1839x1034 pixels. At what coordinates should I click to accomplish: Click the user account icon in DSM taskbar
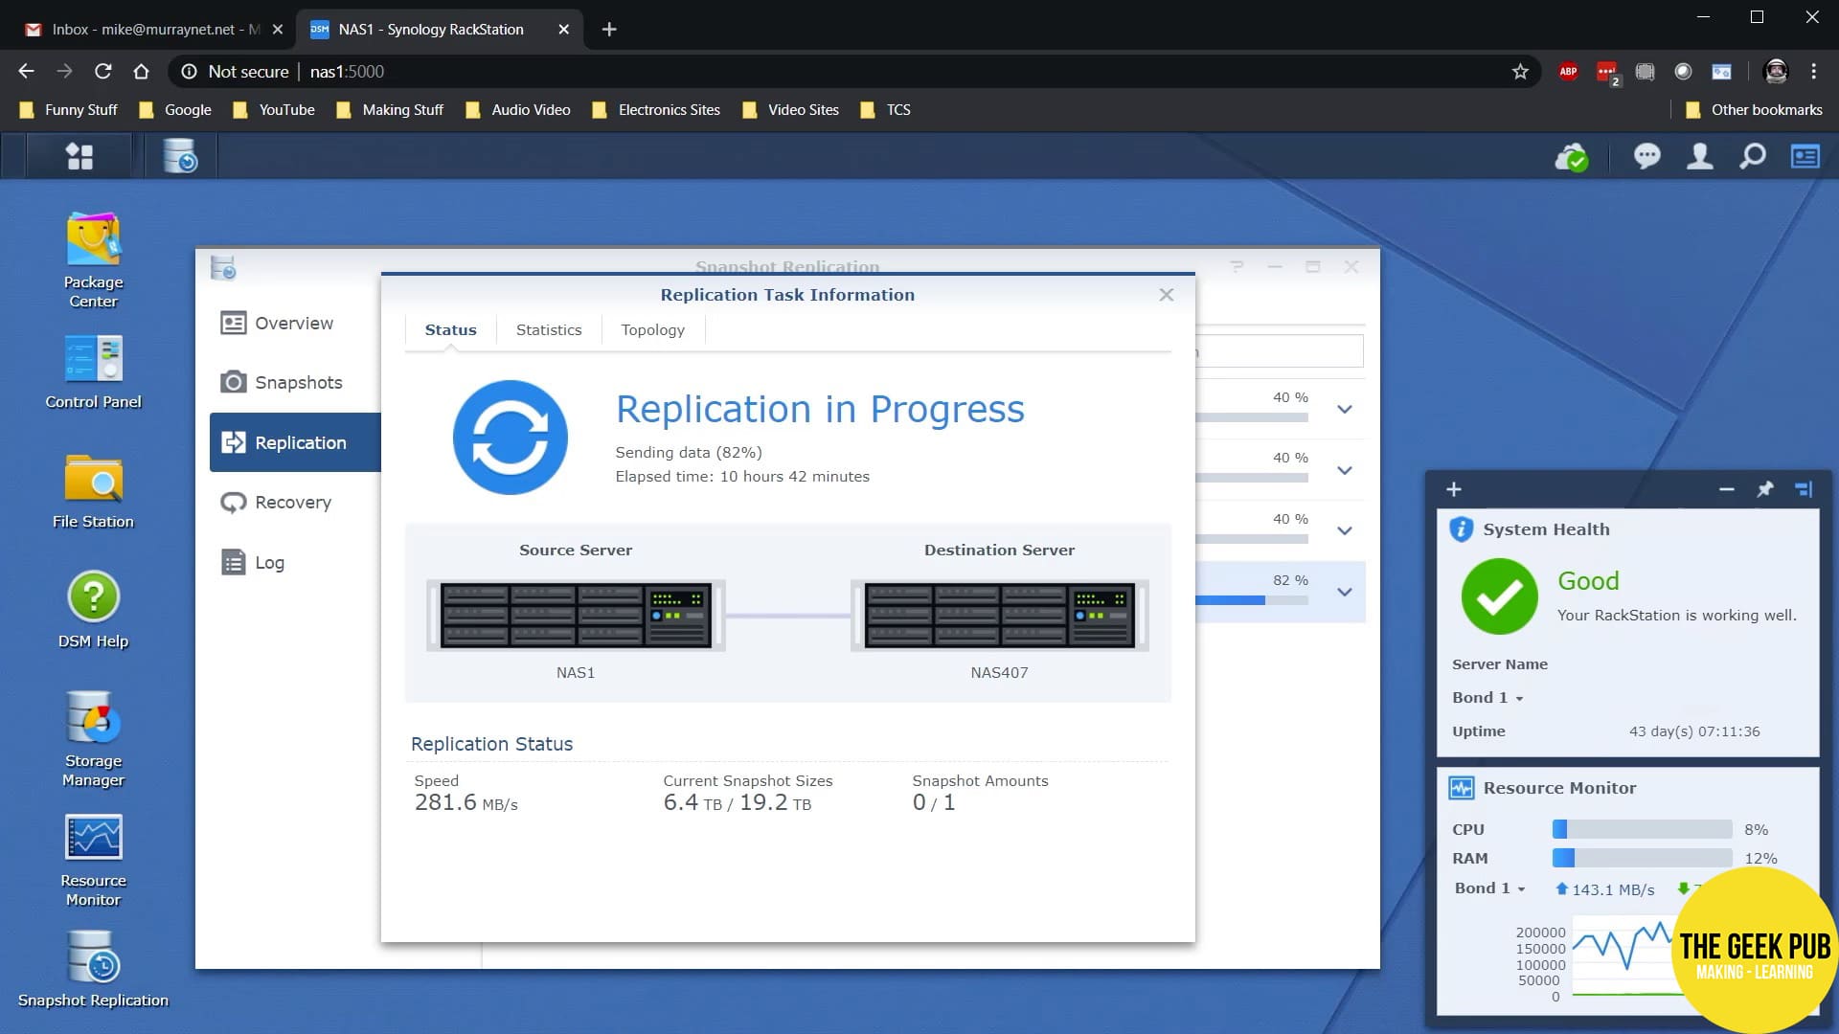[x=1699, y=156]
